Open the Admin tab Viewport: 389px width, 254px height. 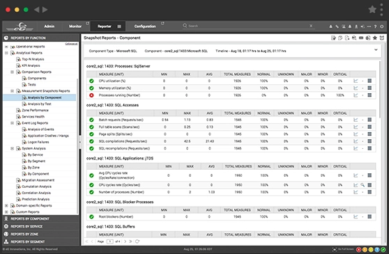pos(49,26)
